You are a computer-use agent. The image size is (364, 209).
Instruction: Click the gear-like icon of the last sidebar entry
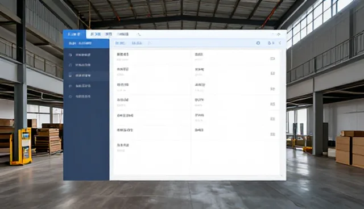(71, 97)
